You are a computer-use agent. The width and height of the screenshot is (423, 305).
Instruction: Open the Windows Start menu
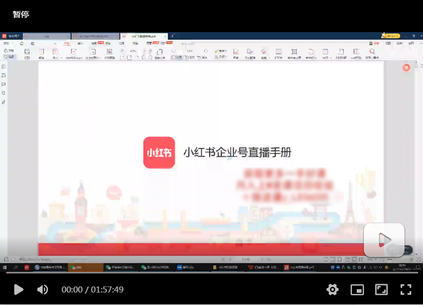(x=4, y=267)
